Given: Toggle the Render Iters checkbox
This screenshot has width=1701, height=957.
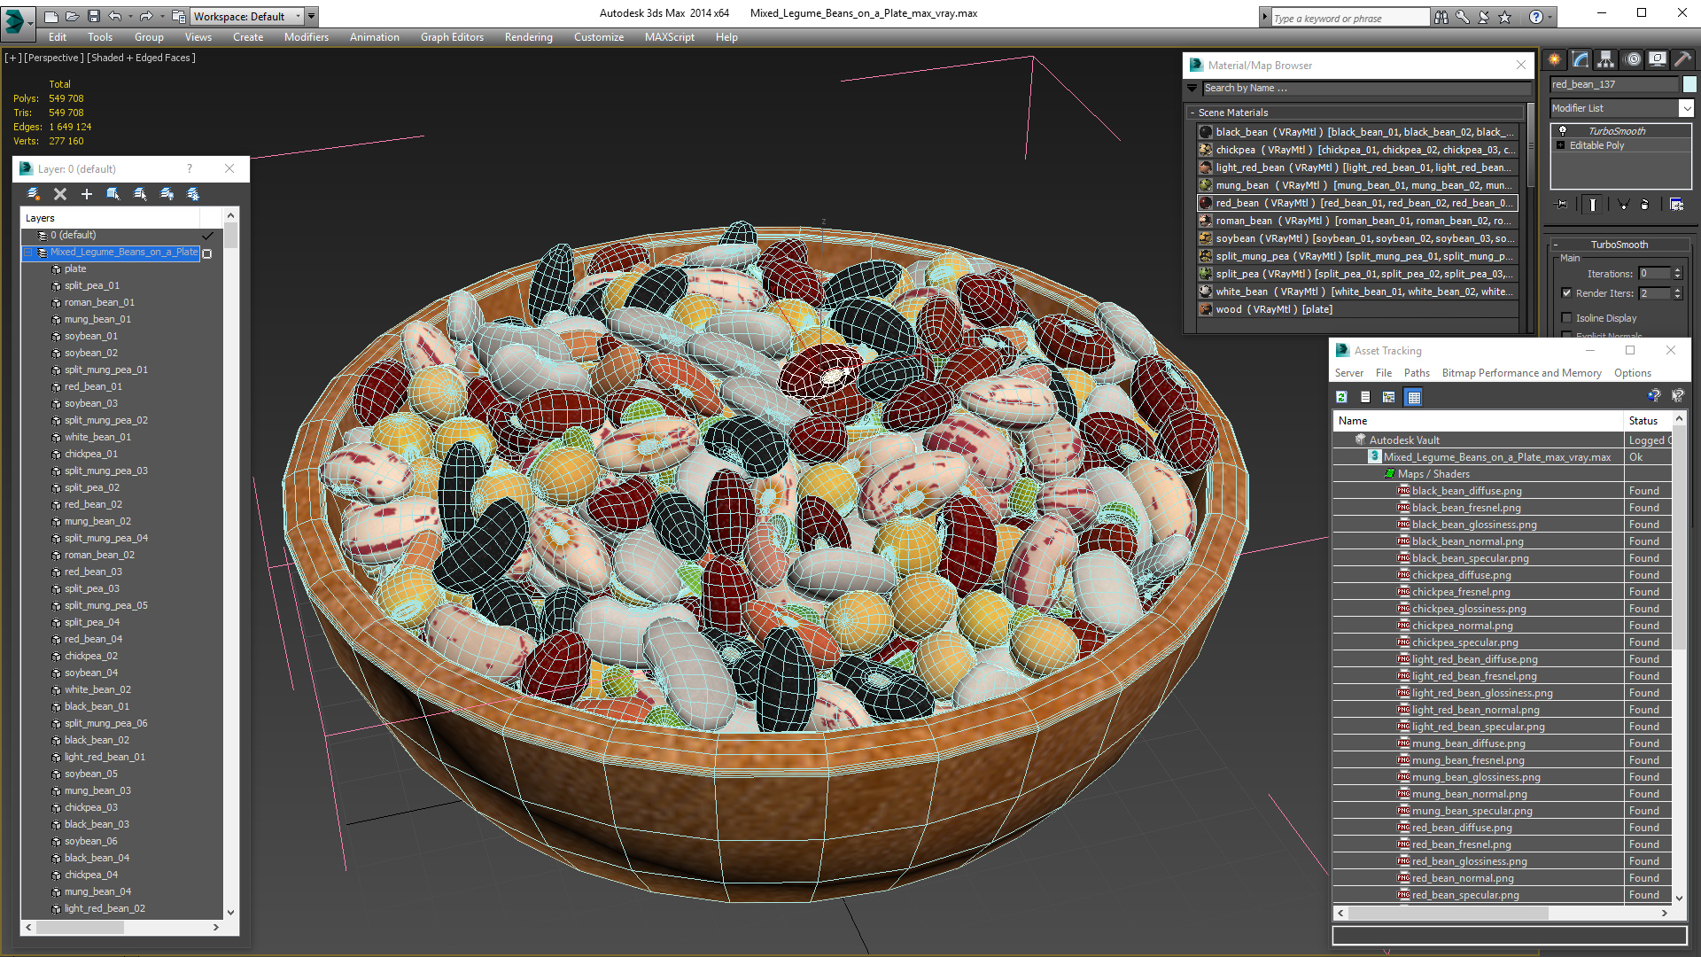Looking at the screenshot, I should [1566, 293].
